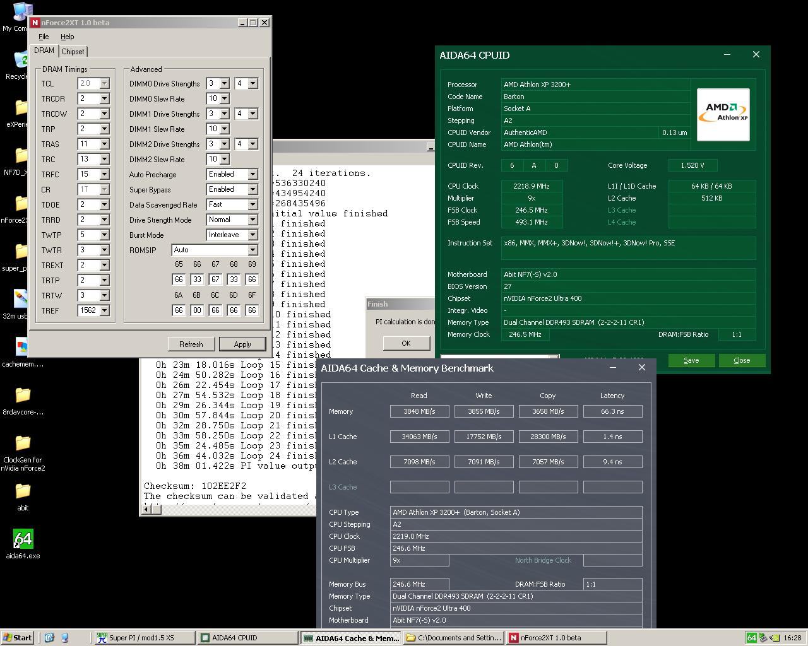Click the ROMSIP 69 value field

point(252,279)
